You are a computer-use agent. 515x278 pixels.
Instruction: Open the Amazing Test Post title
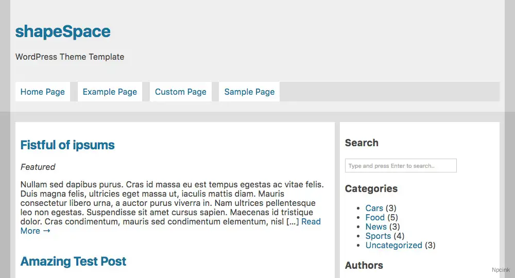[x=73, y=262]
